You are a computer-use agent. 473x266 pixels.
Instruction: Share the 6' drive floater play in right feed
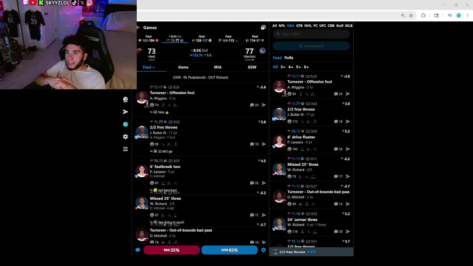point(348,149)
